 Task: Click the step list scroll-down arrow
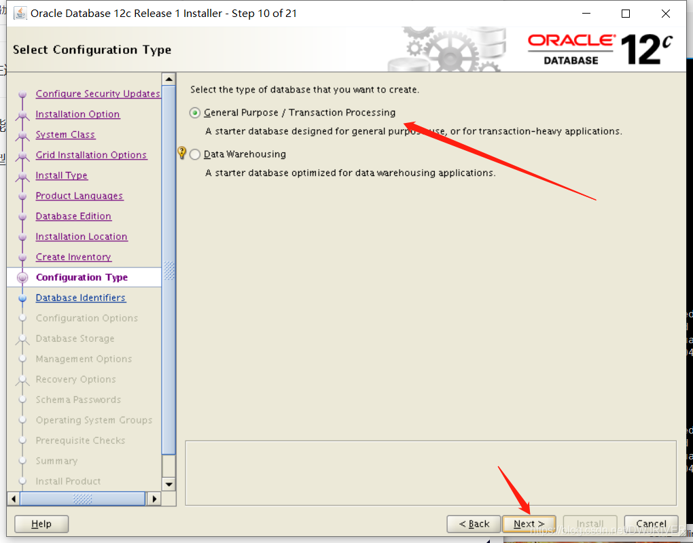click(168, 484)
